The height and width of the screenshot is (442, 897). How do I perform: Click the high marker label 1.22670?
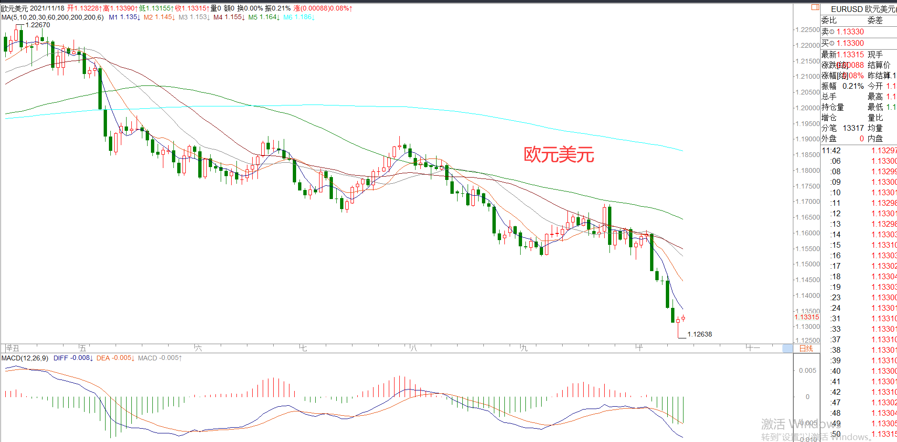(x=38, y=25)
